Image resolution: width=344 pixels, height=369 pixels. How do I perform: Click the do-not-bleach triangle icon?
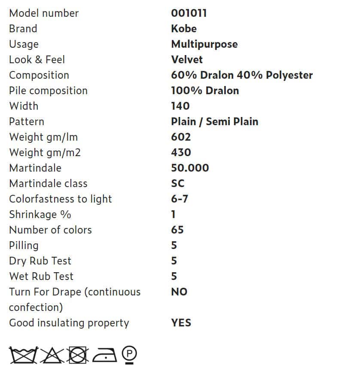click(x=52, y=355)
